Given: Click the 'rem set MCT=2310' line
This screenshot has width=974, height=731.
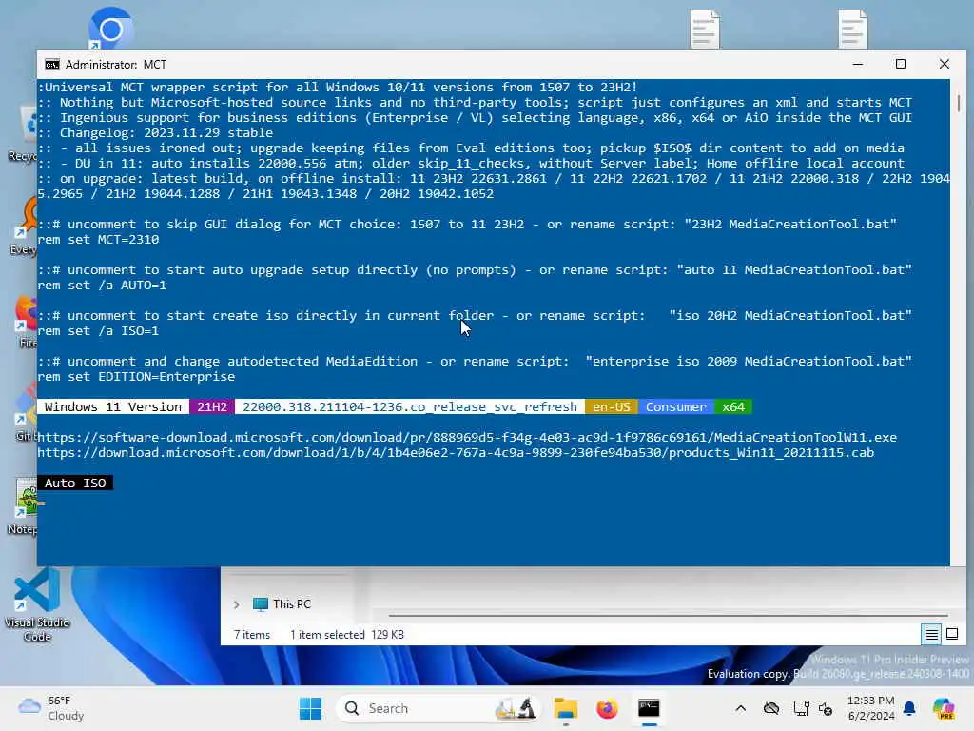Looking at the screenshot, I should [x=98, y=240].
